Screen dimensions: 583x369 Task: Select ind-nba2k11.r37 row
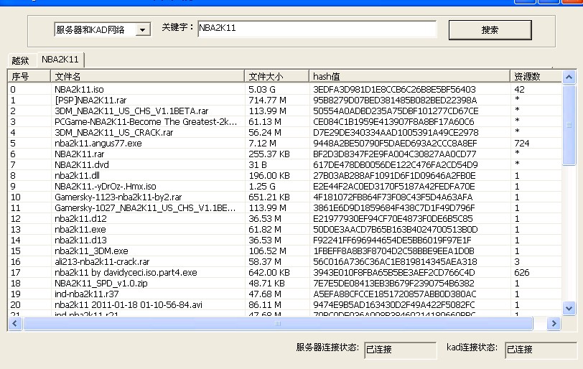[285, 294]
